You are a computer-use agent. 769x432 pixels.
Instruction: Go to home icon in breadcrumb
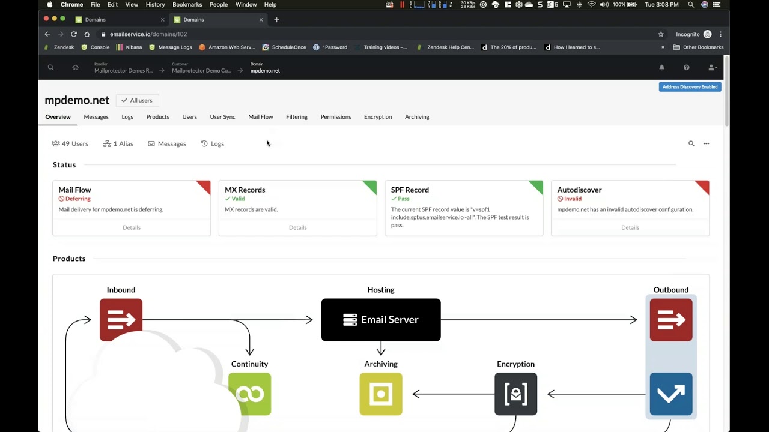[75, 67]
